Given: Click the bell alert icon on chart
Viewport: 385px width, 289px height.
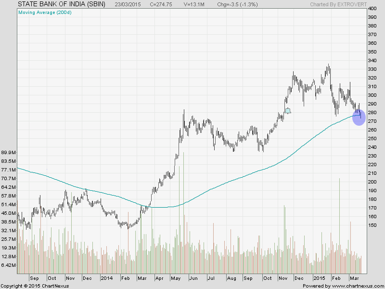Looking at the screenshot, I should pyautogui.click(x=288, y=111).
